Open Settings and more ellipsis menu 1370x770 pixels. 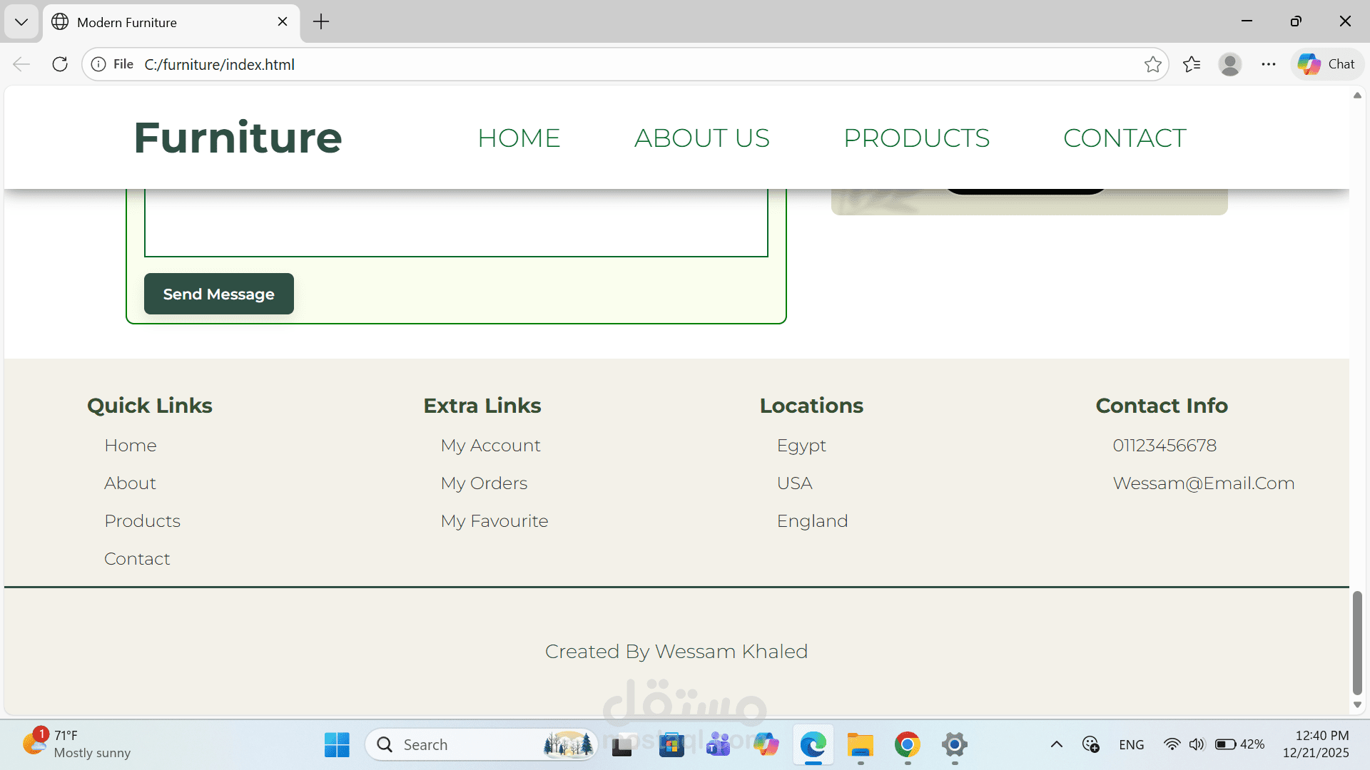pyautogui.click(x=1268, y=64)
